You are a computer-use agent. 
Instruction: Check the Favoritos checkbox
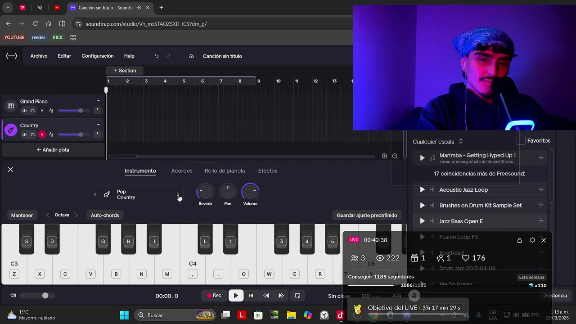pos(521,141)
